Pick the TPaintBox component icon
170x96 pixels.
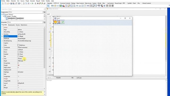[69, 6]
